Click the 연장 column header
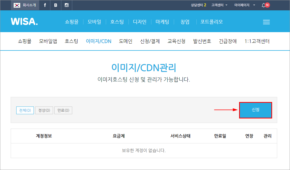290x170 pixels. point(249,136)
